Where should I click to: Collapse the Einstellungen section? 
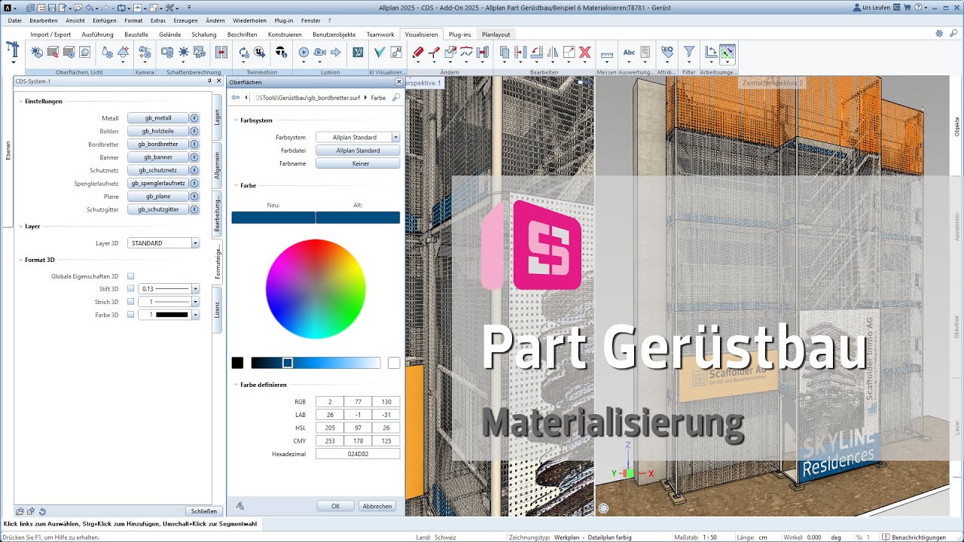tap(20, 101)
